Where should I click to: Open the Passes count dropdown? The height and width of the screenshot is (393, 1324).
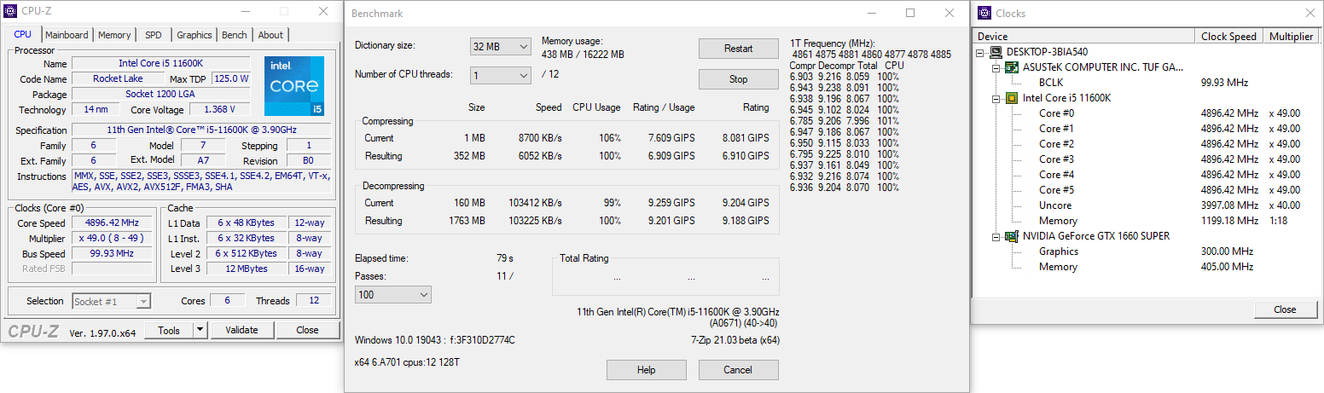pos(393,294)
